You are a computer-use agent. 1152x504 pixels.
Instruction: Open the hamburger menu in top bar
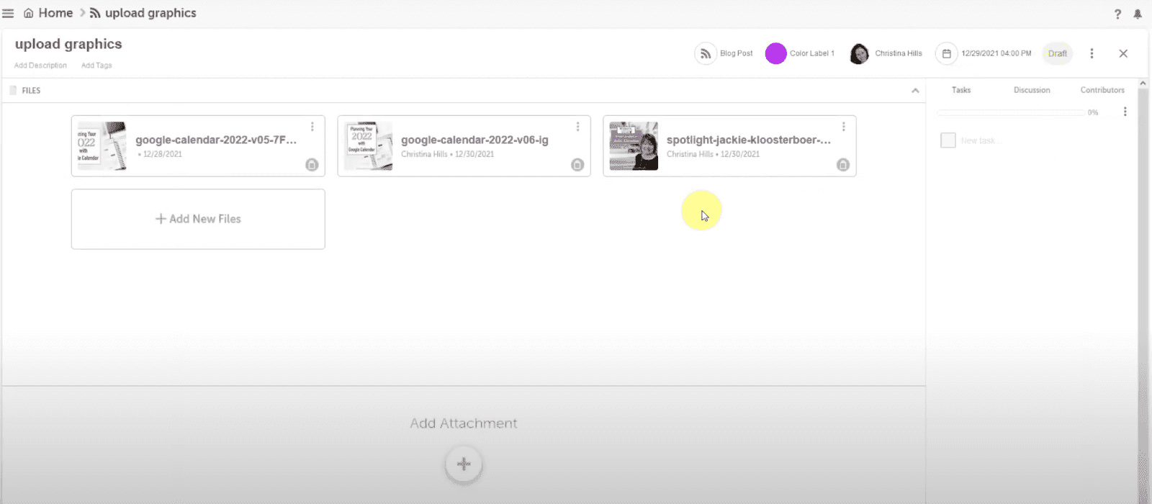click(x=8, y=14)
